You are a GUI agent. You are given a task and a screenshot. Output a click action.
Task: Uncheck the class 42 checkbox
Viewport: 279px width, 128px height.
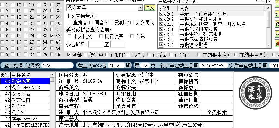52,36
